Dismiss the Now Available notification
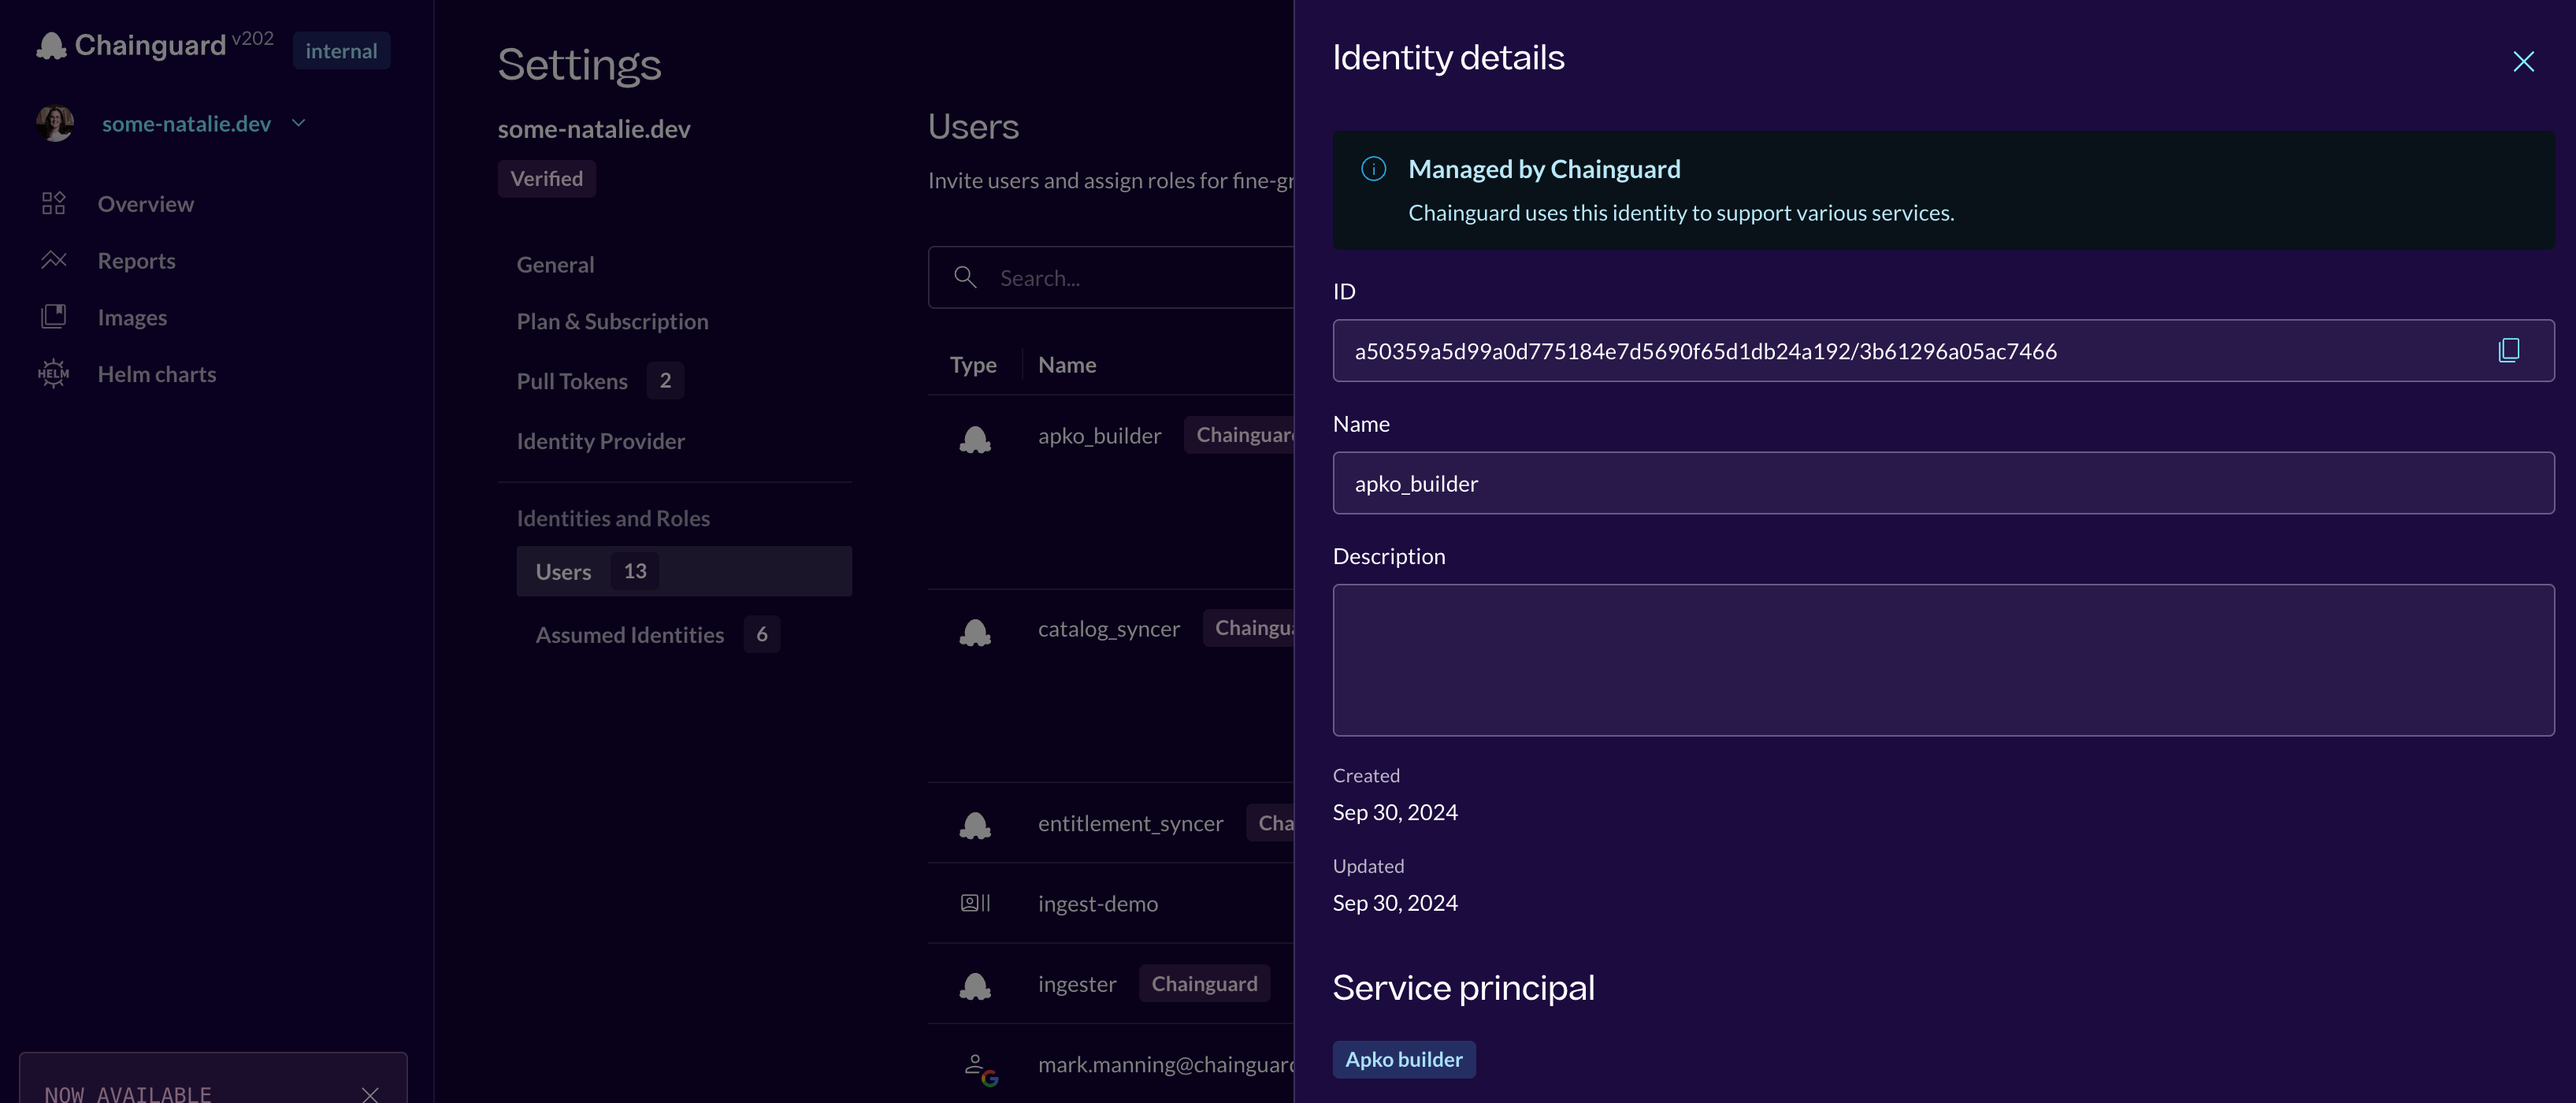The width and height of the screenshot is (2576, 1103). [x=370, y=1094]
